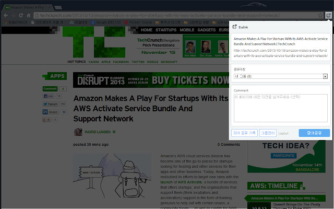Click the green Comment button in sidebar
334x209 pixels.
[x=50, y=88]
